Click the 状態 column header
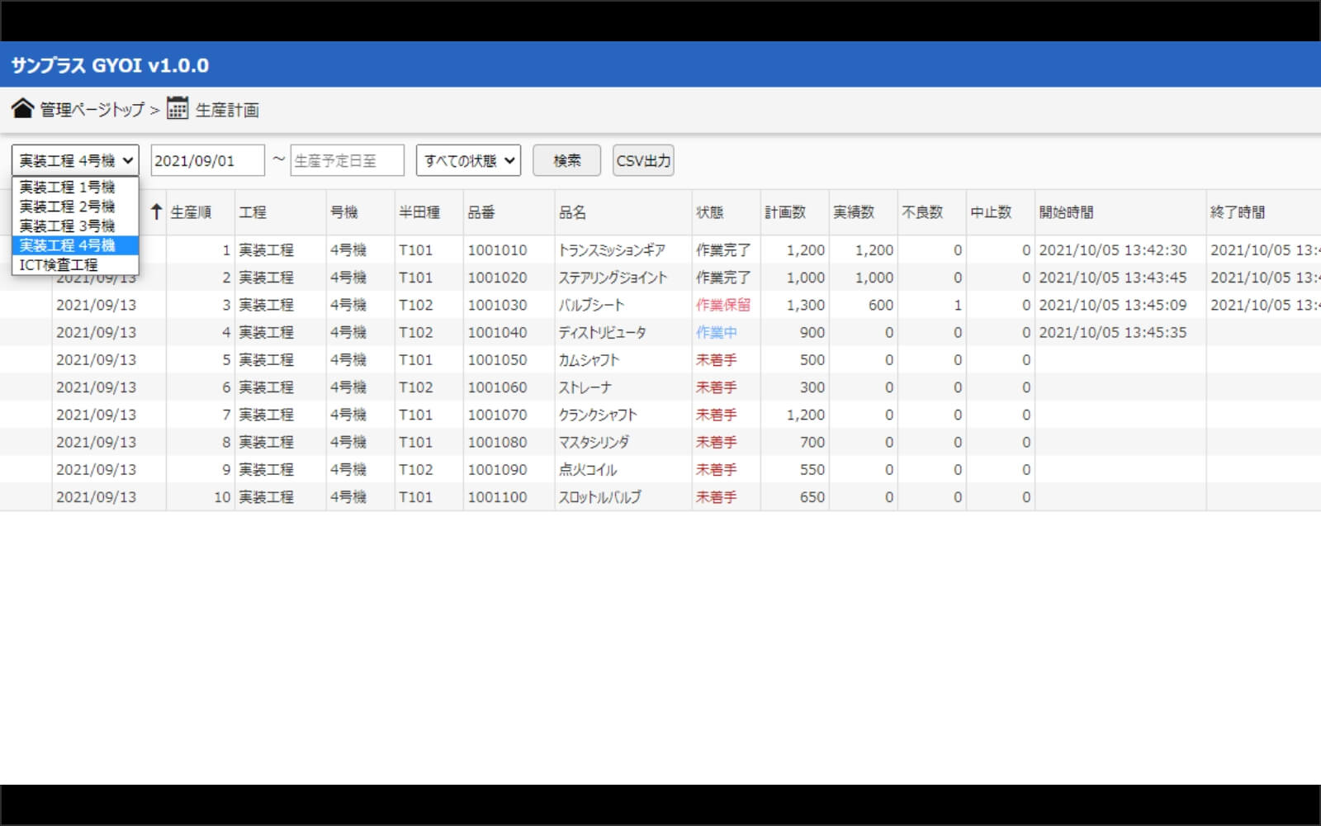Image resolution: width=1321 pixels, height=826 pixels. (709, 212)
